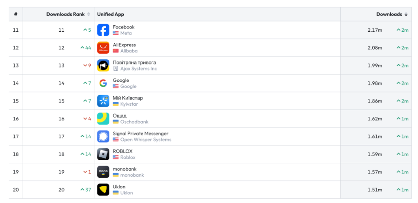The height and width of the screenshot is (203, 418).
Task: Sort by Downloads Rank column arrows
Action: coord(89,14)
